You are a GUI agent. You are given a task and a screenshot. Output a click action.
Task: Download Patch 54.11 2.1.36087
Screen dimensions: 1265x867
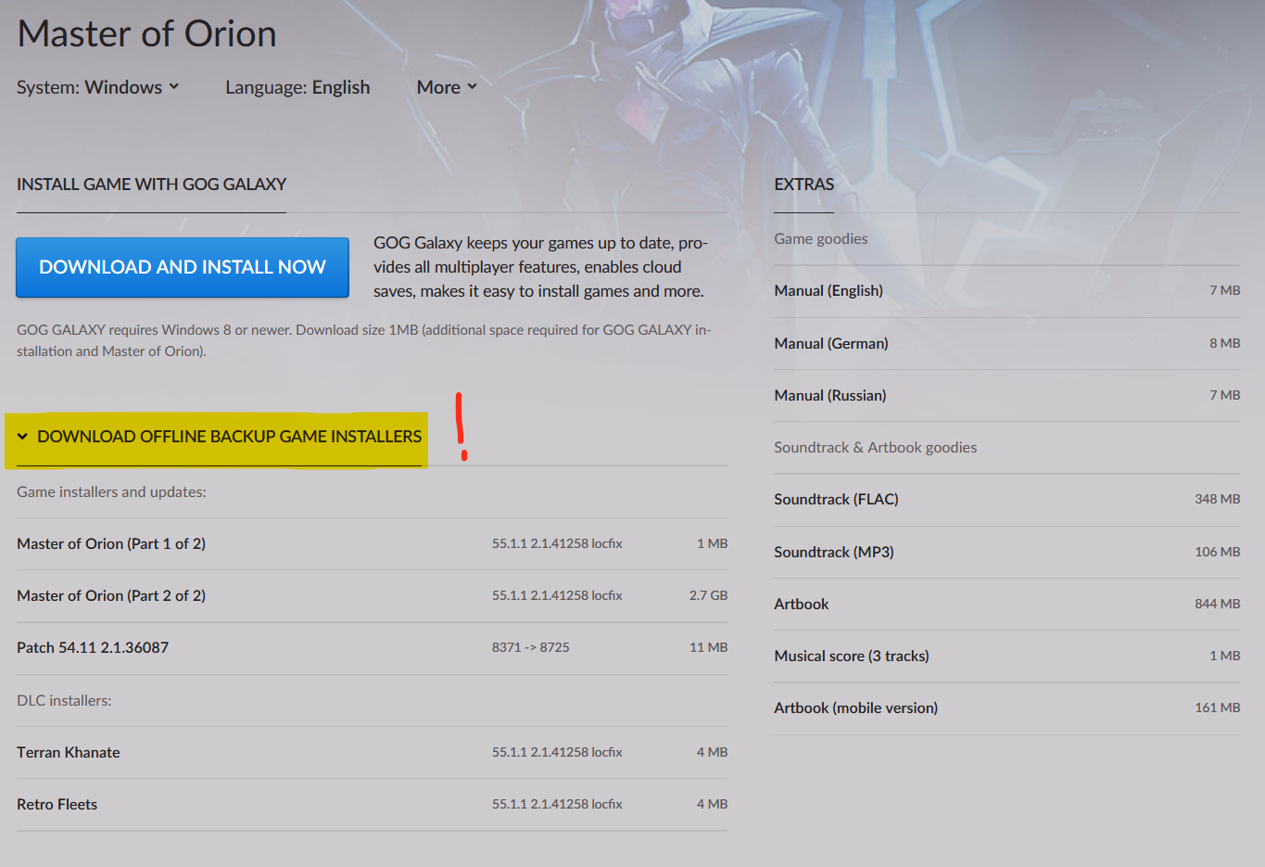(93, 647)
